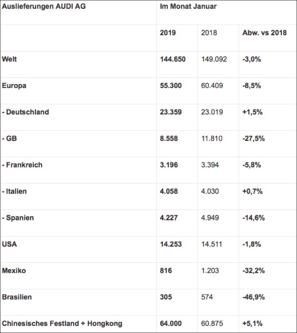297x333 pixels.
Task: Select Italien's 2019 value 4.058
Action: coord(169,191)
